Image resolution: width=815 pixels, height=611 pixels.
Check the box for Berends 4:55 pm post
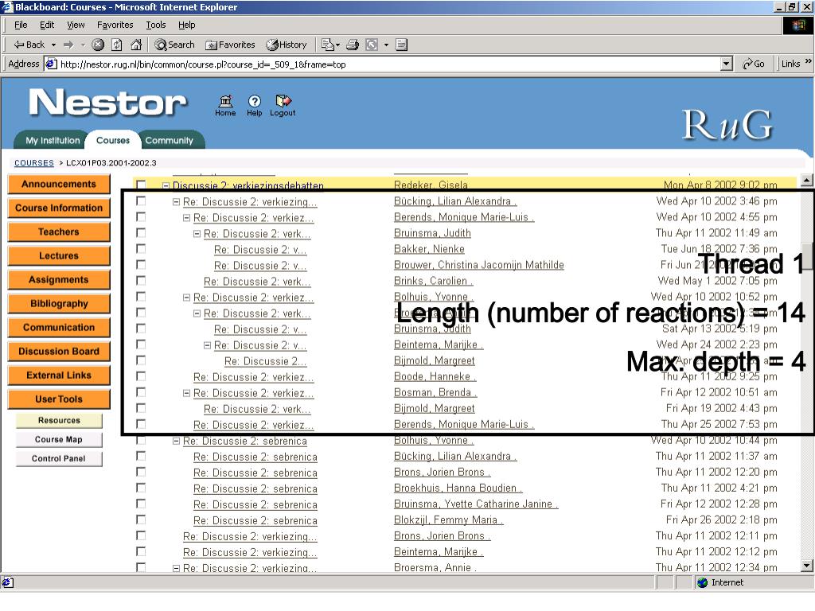coord(141,216)
